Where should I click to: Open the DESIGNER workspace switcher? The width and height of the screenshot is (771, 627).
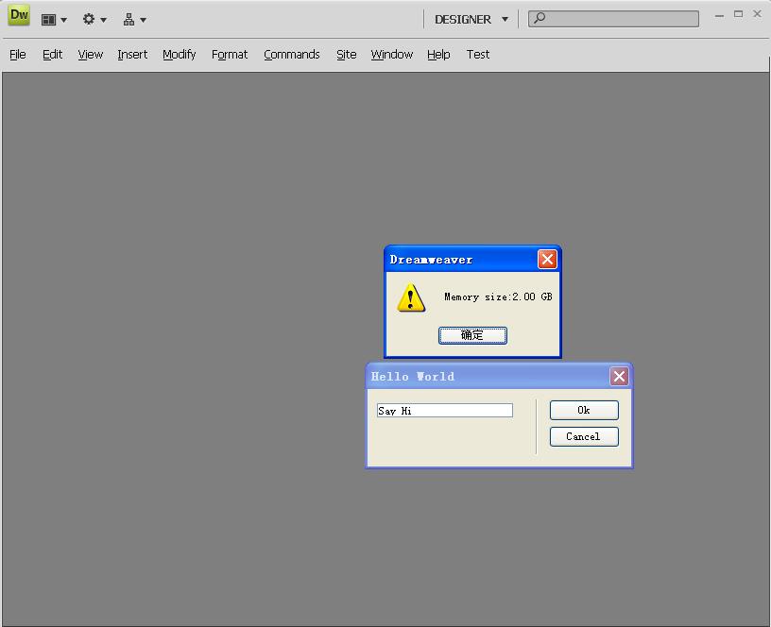[471, 20]
